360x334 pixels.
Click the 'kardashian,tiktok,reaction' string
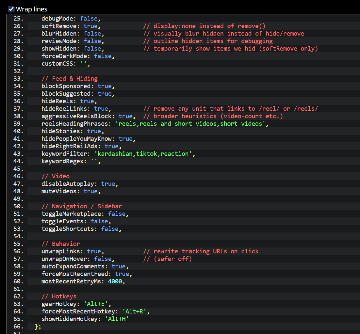point(143,154)
